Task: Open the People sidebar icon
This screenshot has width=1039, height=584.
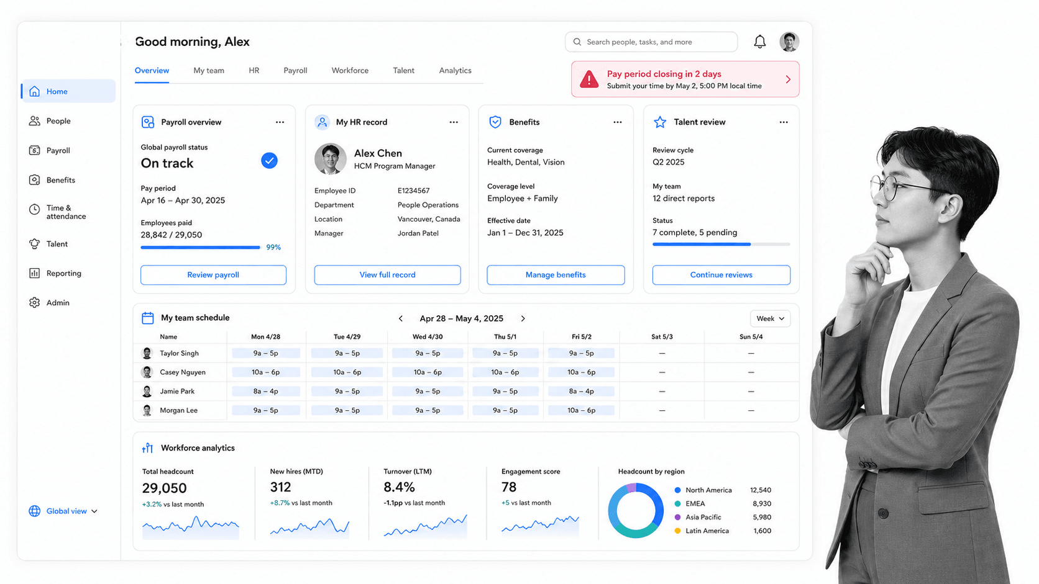Action: (35, 121)
